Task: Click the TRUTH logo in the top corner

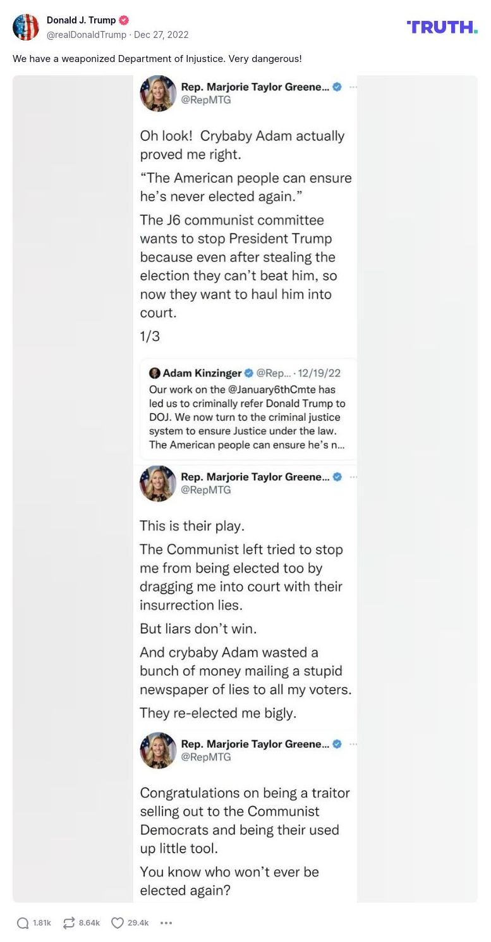Action: 442,27
